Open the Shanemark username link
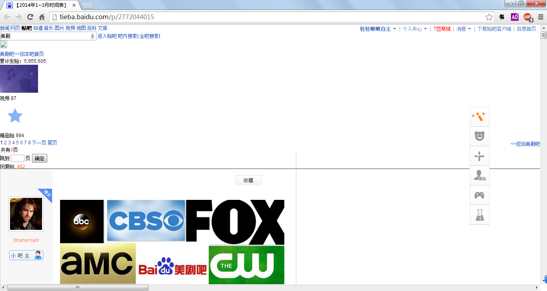Screen dimensions: 547x291 click(x=26, y=240)
